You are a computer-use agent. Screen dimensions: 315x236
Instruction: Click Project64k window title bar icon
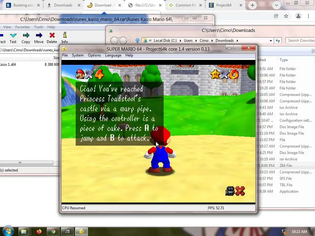coord(64,49)
